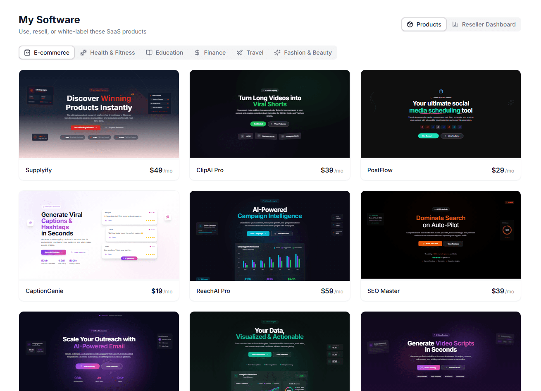Image resolution: width=541 pixels, height=391 pixels.
Task: Open the ClipAI Pro preview image
Action: click(269, 114)
